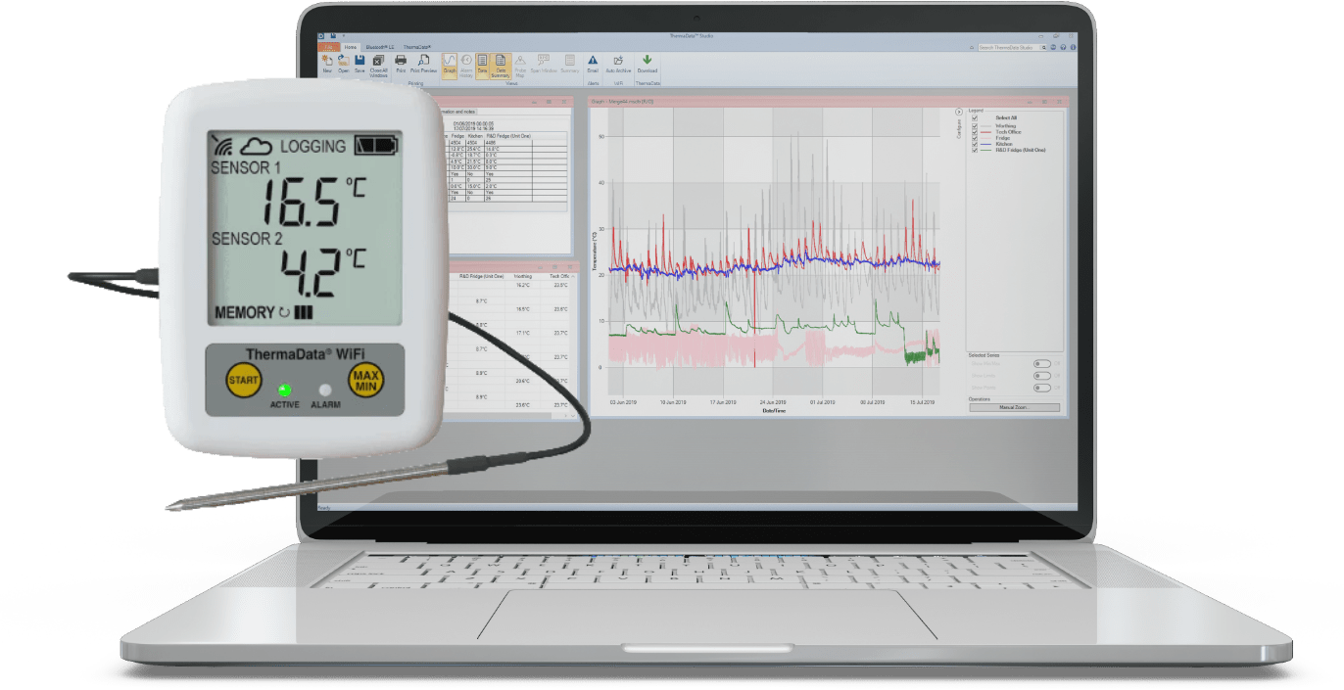1344x690 pixels.
Task: Uncheck the Kitchen series checkbox
Action: [975, 144]
